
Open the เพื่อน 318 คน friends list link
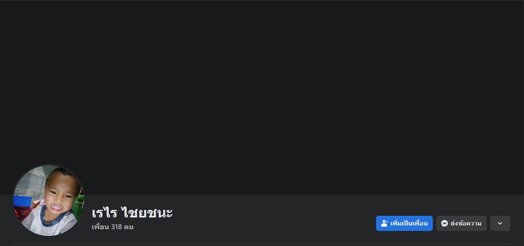(x=113, y=227)
